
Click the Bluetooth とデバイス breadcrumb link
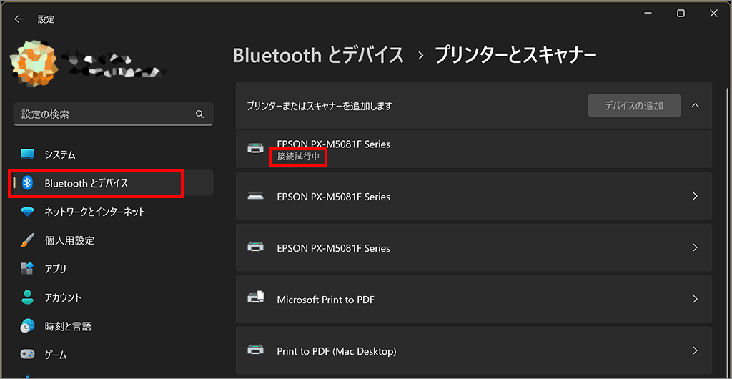[318, 55]
